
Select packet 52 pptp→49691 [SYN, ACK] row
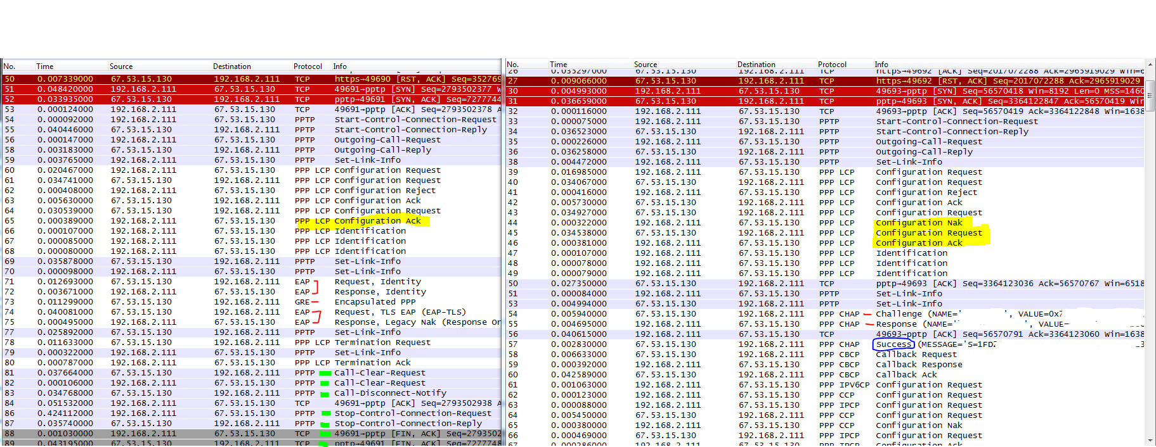(x=251, y=99)
